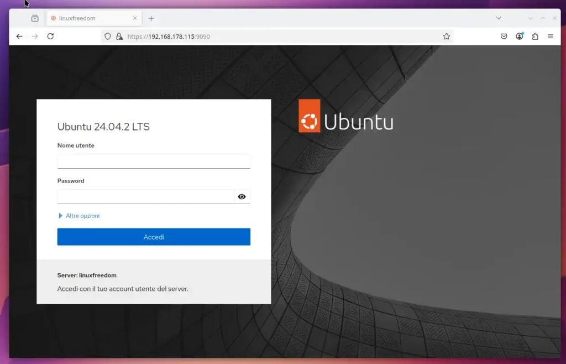Click the forward navigation arrow
Viewport: 566px width, 364px height.
pos(35,36)
